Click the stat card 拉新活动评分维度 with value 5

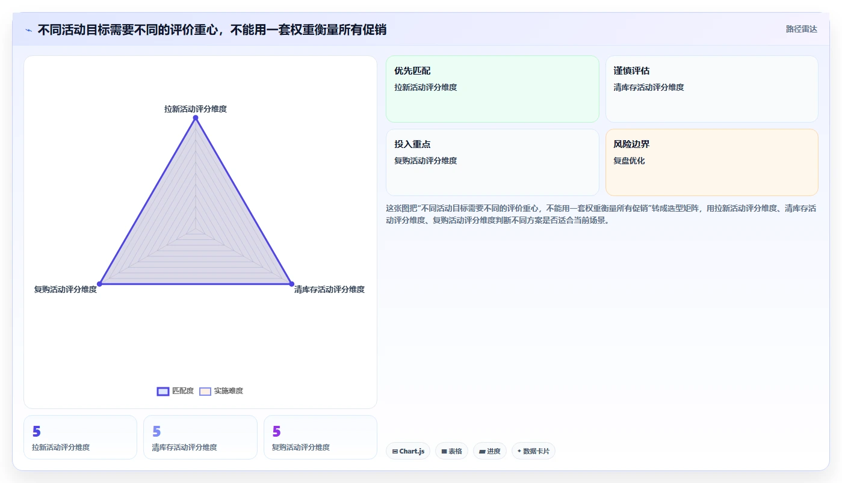[80, 437]
